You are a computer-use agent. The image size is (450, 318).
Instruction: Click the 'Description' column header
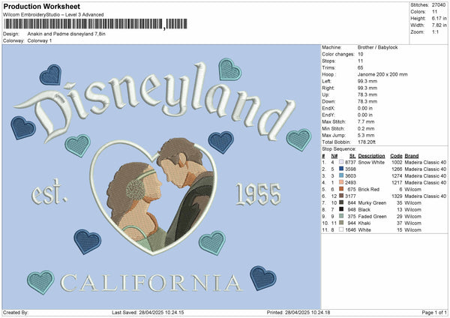371,156
